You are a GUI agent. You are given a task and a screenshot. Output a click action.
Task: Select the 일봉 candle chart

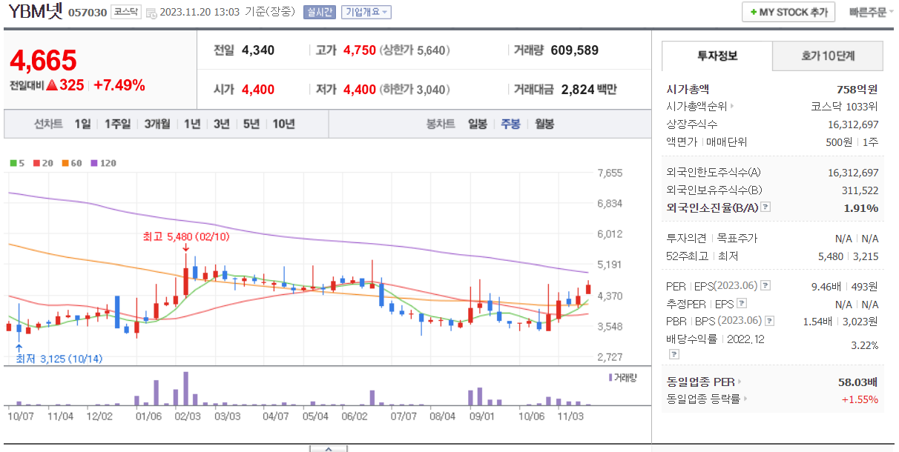(477, 124)
